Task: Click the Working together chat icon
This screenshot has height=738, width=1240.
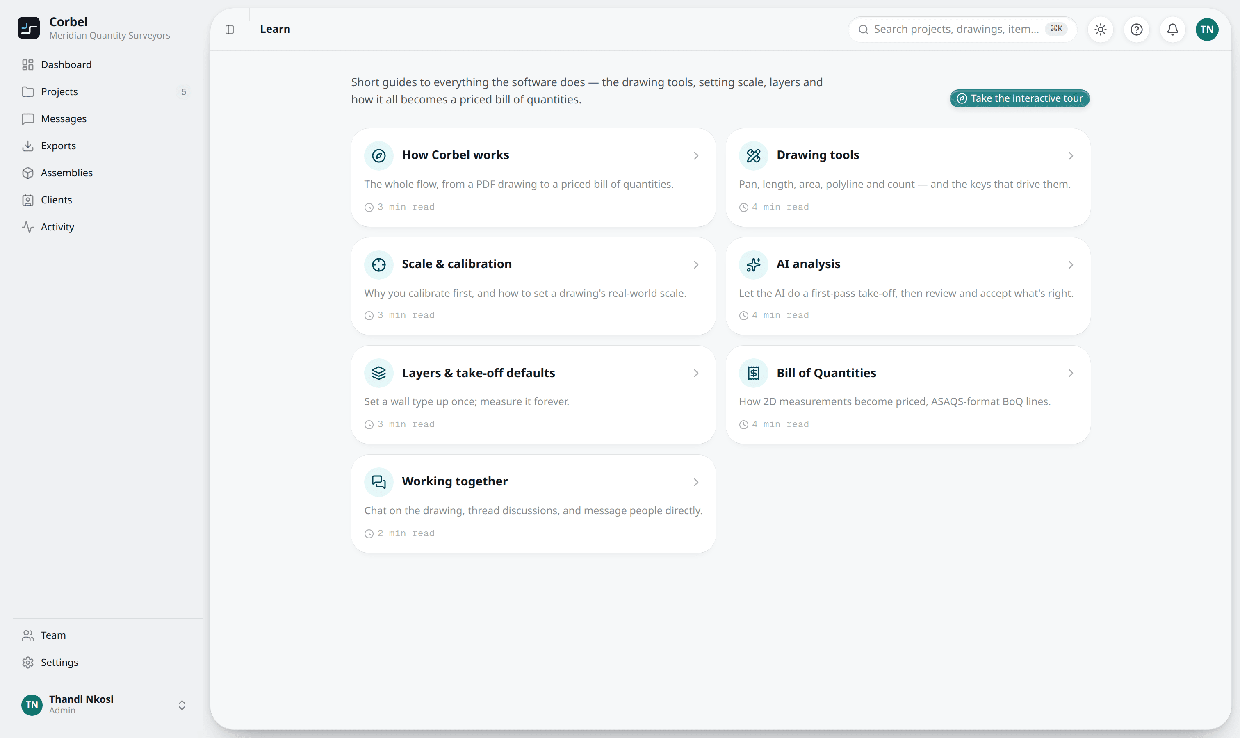Action: point(378,482)
